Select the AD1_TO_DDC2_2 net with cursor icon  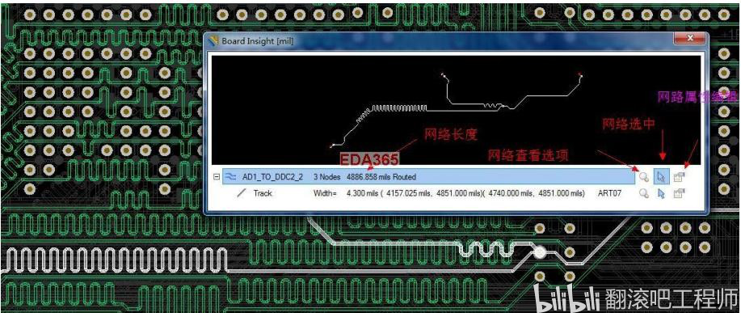click(661, 177)
